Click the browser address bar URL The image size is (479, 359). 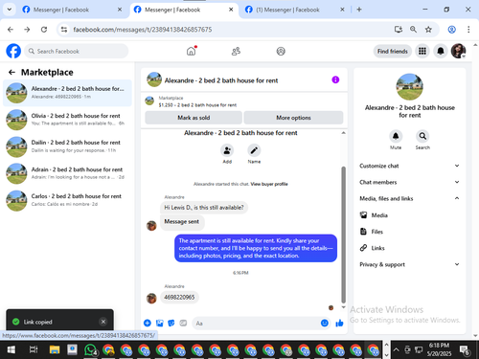coord(143,30)
